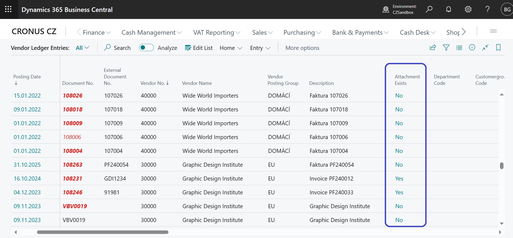Sort by the Vendor Name column header
The image size is (513, 238).
[x=197, y=83]
